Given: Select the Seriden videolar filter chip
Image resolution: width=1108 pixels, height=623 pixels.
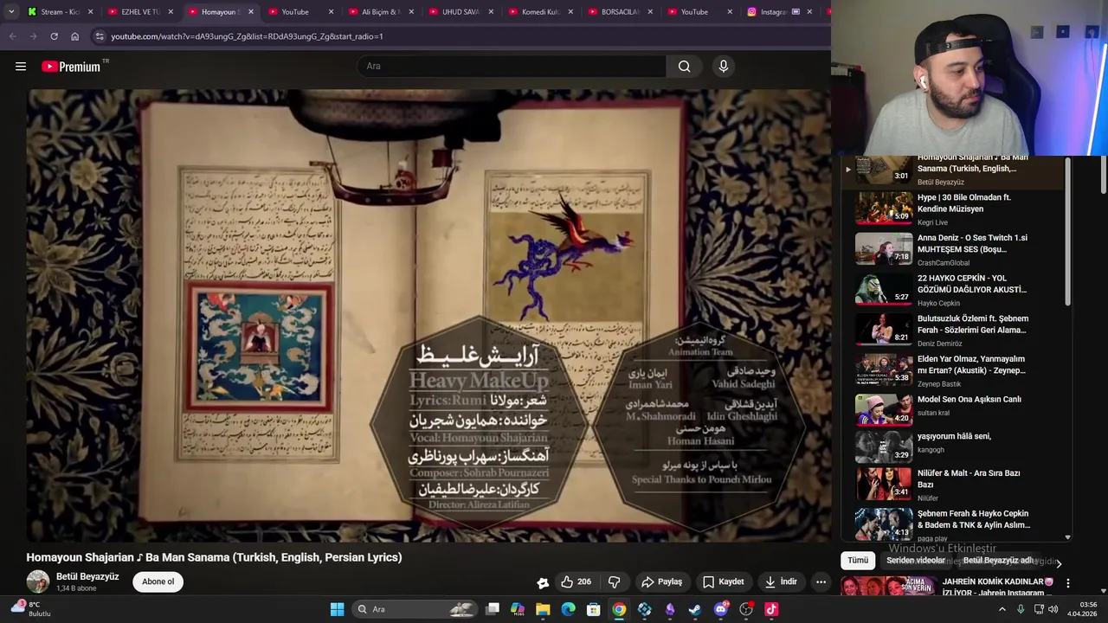Looking at the screenshot, I should 916,561.
